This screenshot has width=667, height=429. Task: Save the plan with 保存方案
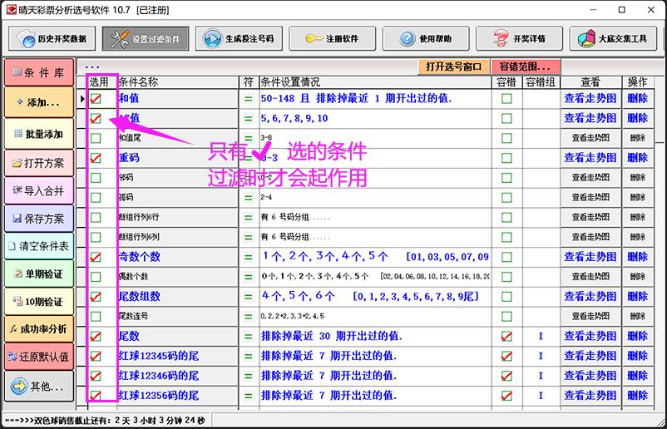[x=39, y=219]
